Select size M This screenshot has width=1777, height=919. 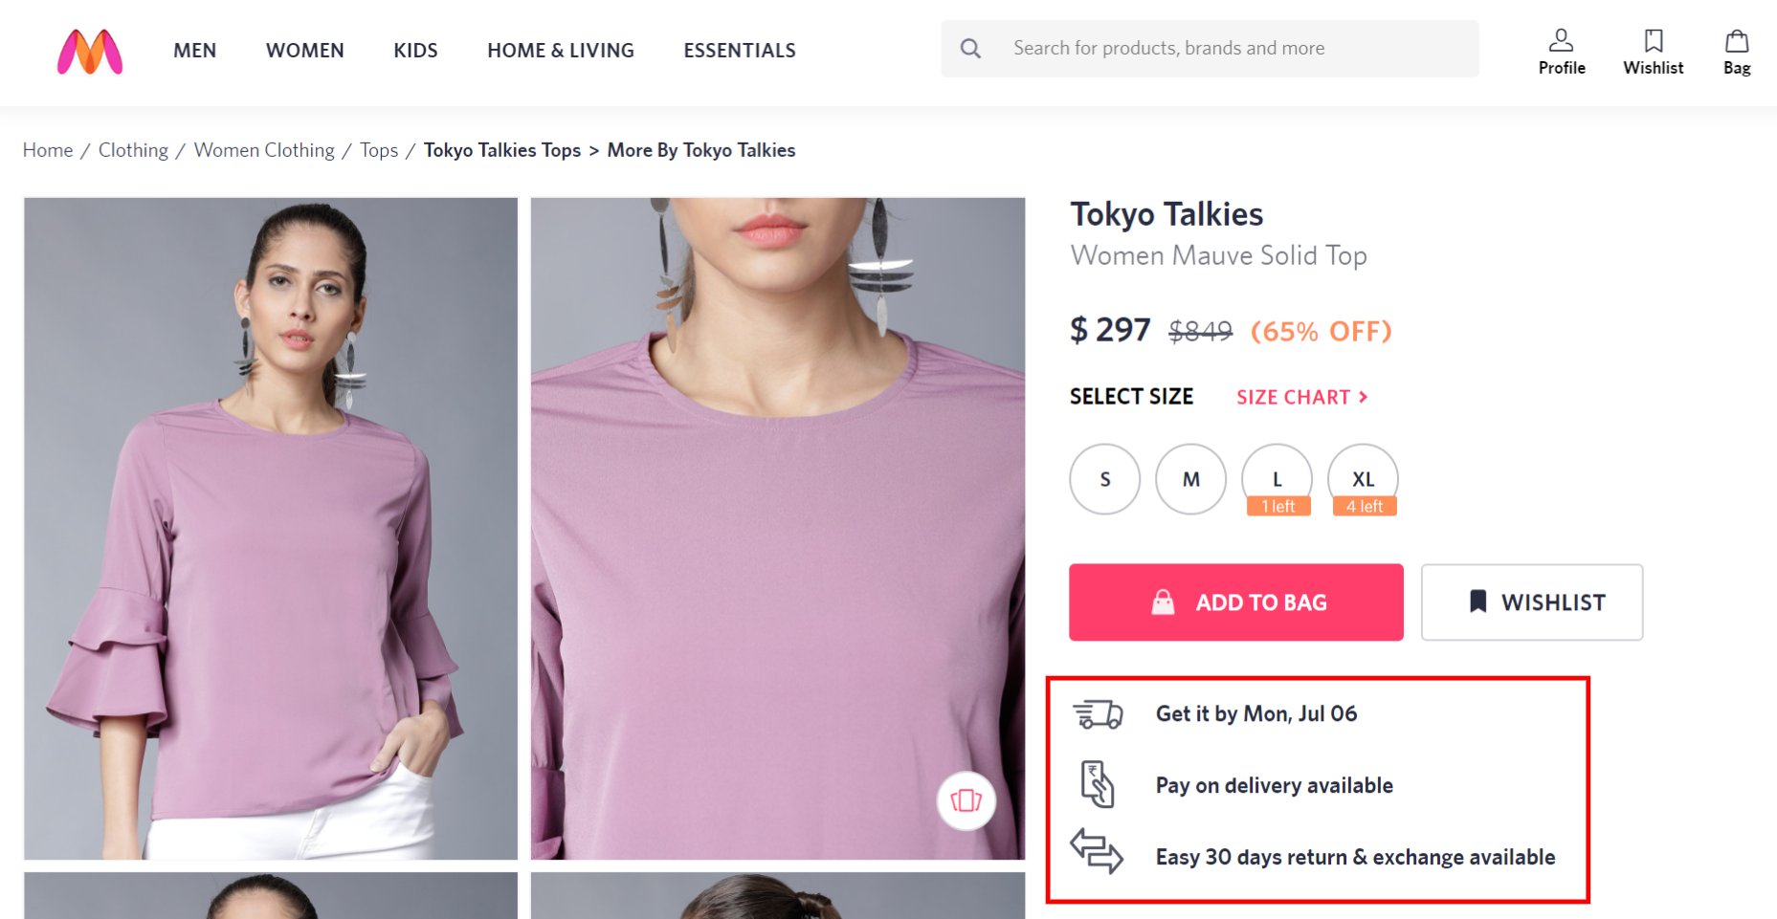coord(1191,479)
